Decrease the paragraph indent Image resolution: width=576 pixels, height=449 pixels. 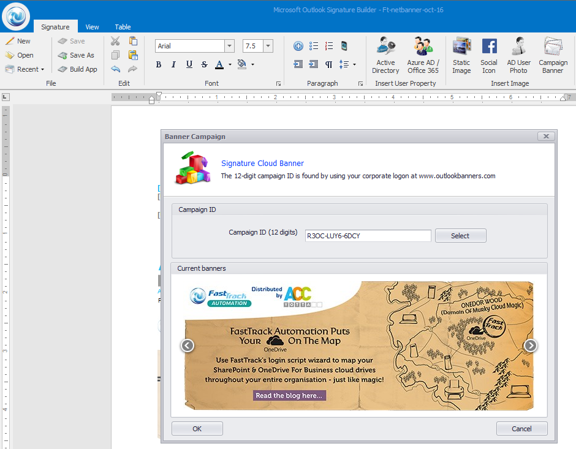click(298, 64)
